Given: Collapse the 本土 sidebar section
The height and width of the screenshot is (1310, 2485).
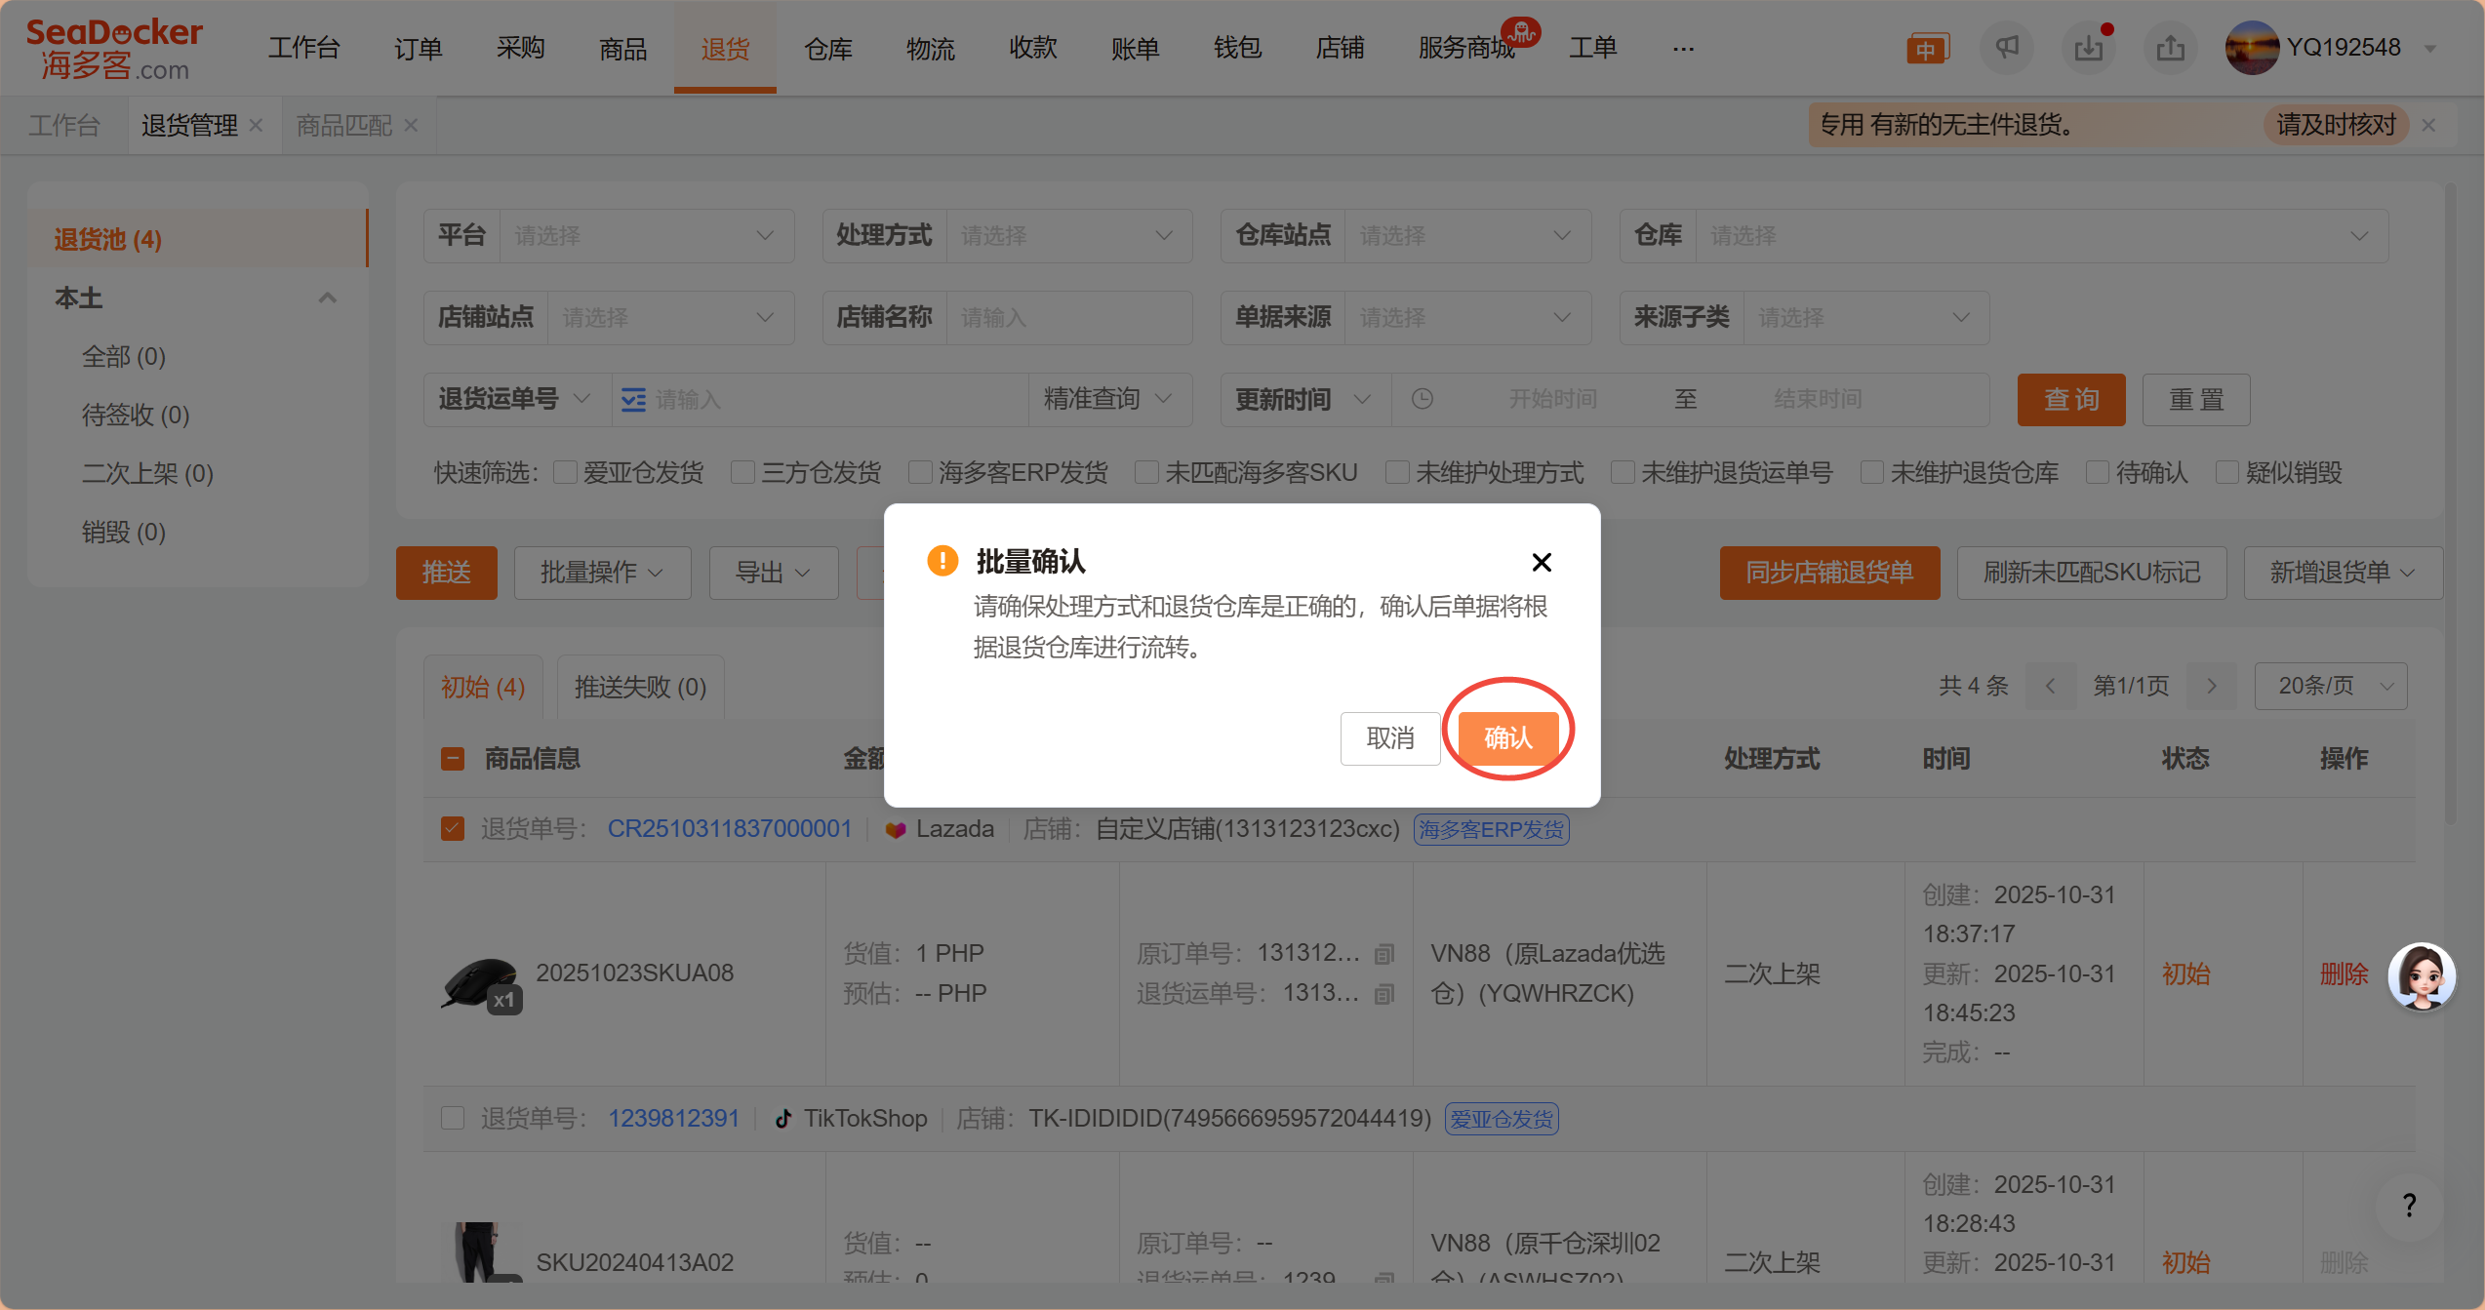Looking at the screenshot, I should pos(327,298).
